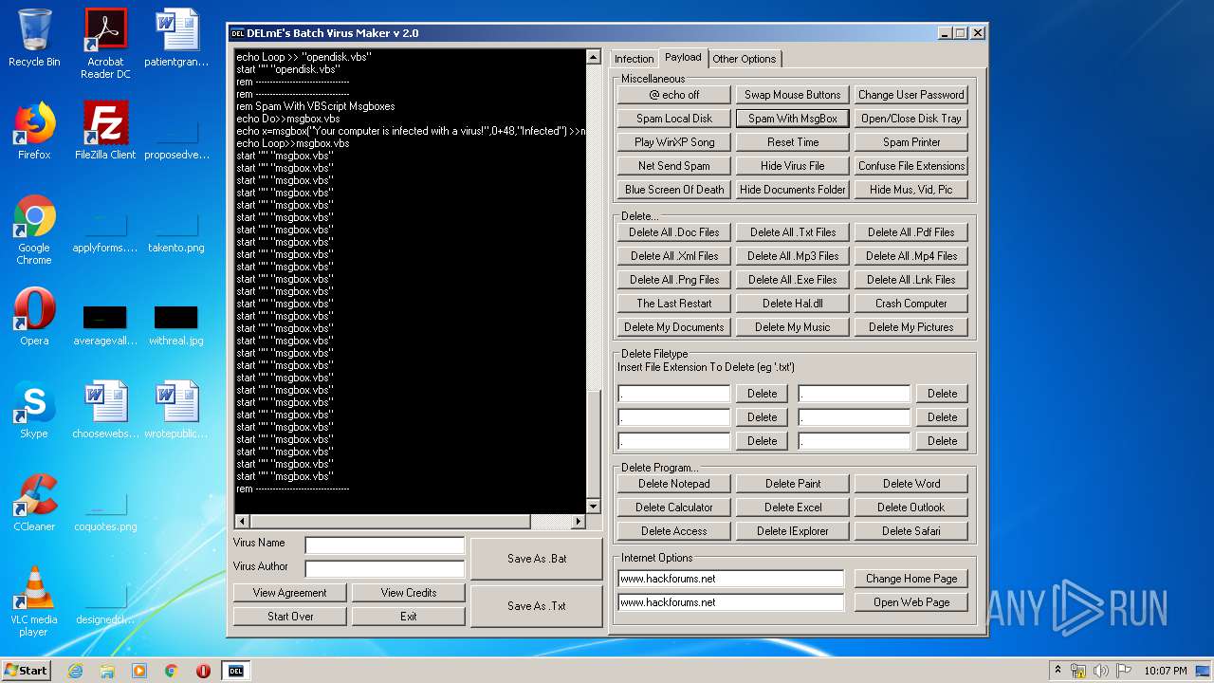Open Windows Explorer folder taskbar icon
Viewport: 1214px width, 683px height.
[x=107, y=671]
